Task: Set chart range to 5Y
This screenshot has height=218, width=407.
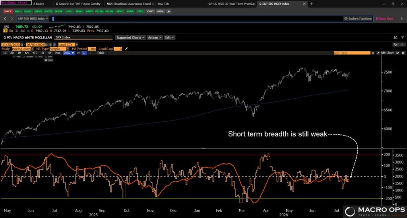Action: (50, 53)
